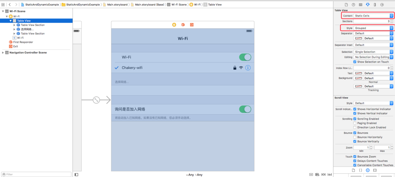This screenshot has height=177, width=395.
Task: Toggle the Wi-Fi switch off
Action: click(x=245, y=57)
